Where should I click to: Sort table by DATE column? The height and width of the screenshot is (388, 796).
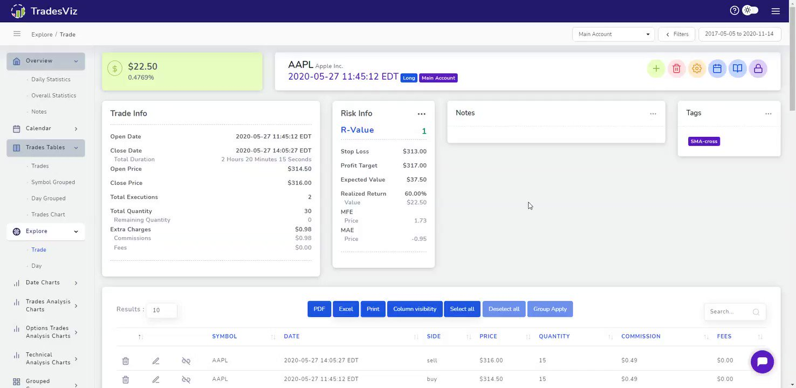click(292, 336)
